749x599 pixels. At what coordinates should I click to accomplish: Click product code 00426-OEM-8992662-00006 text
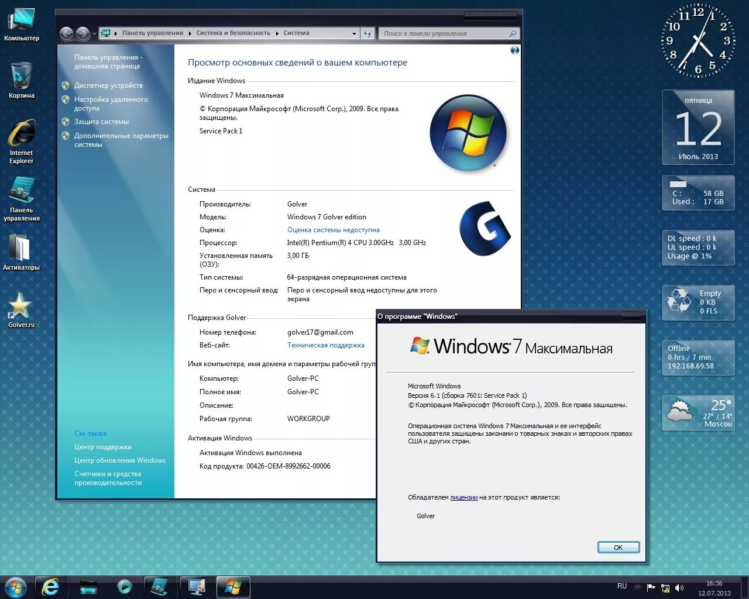[x=288, y=466]
